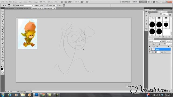Select the 3D Camera Rotate tool
This screenshot has width=173, height=97.
[2, 60]
